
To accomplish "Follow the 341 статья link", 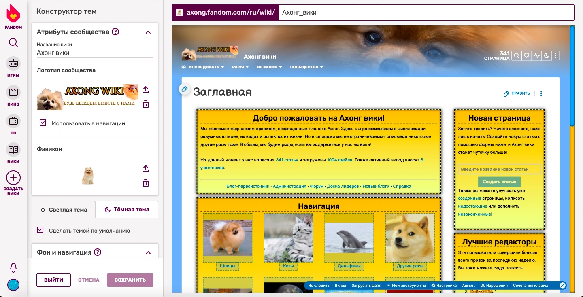I will tap(287, 160).
